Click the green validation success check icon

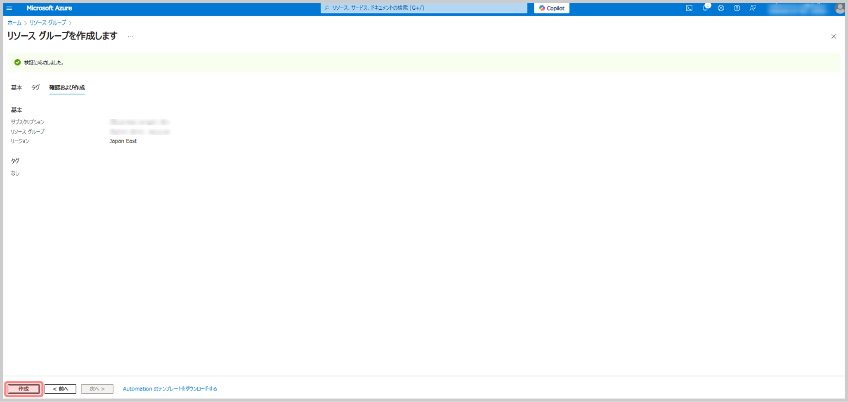17,62
